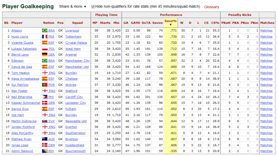Image resolution: width=277 pixels, height=156 pixels.
Task: Sort by the Saves column header
Action: point(157,23)
